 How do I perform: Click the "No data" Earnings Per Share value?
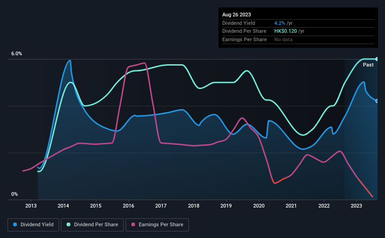coord(283,39)
